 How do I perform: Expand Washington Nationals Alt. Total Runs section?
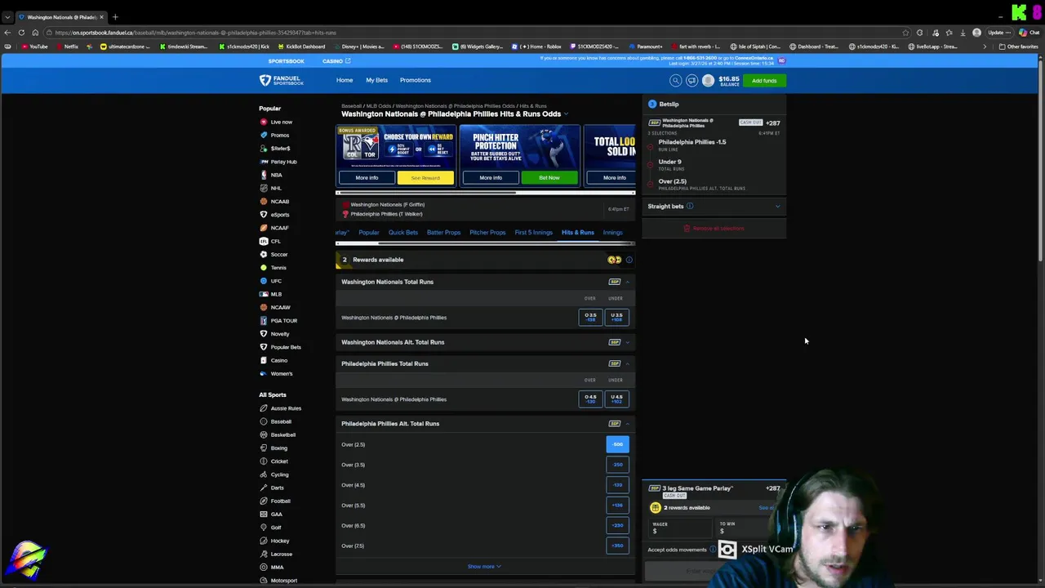(628, 342)
